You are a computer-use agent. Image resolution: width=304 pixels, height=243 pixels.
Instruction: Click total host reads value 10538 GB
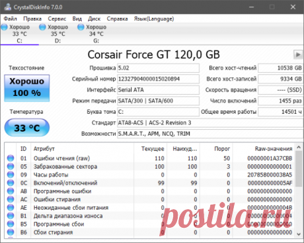click(281, 68)
